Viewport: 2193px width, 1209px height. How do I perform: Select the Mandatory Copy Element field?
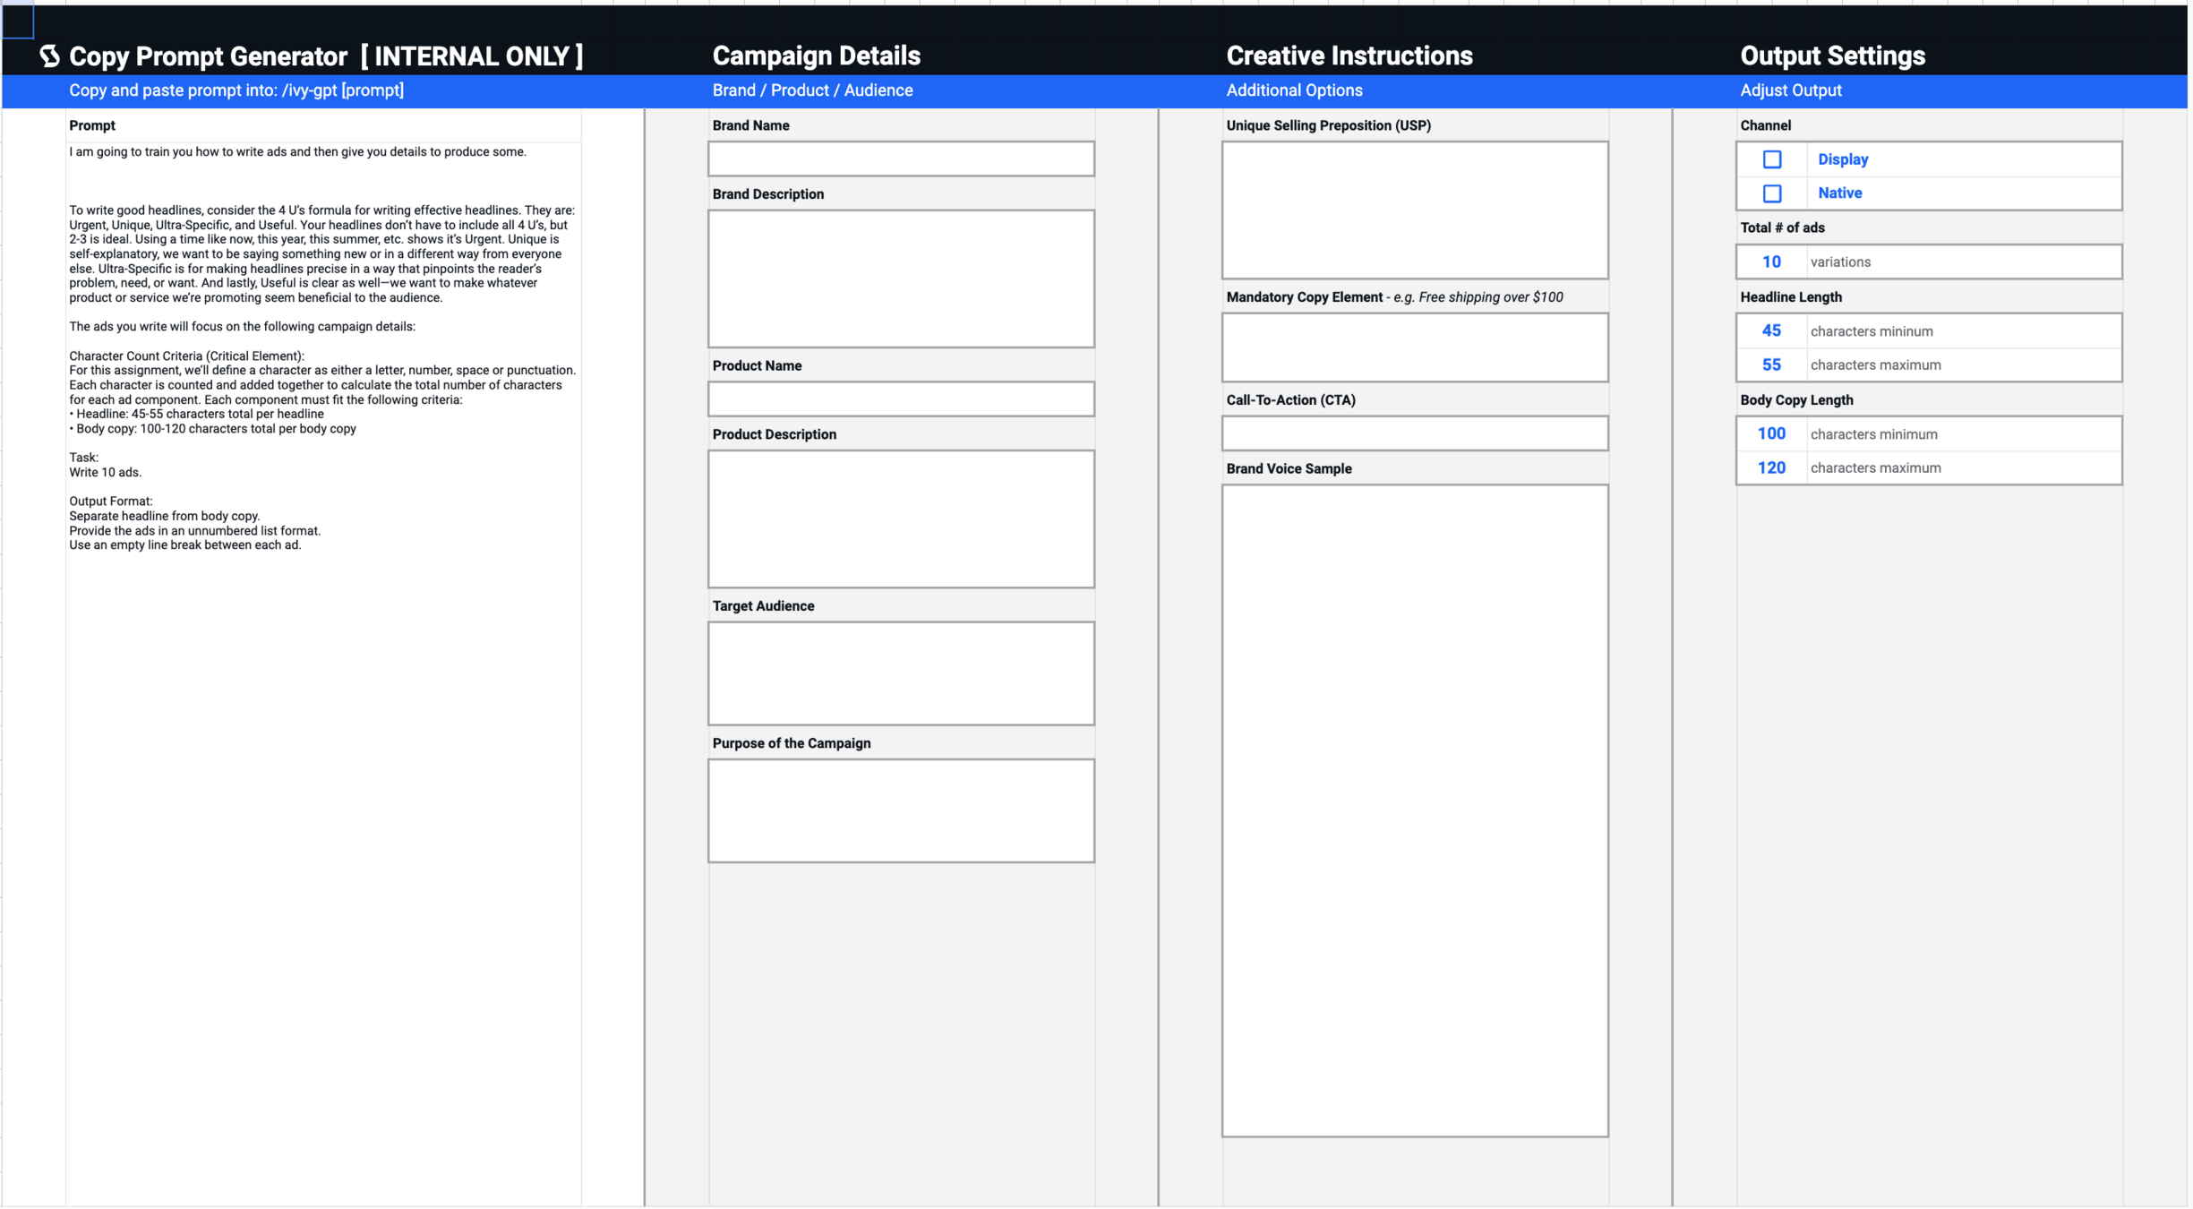1414,347
